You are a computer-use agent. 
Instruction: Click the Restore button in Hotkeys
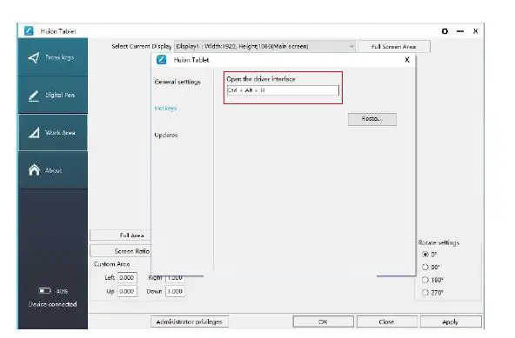click(372, 119)
